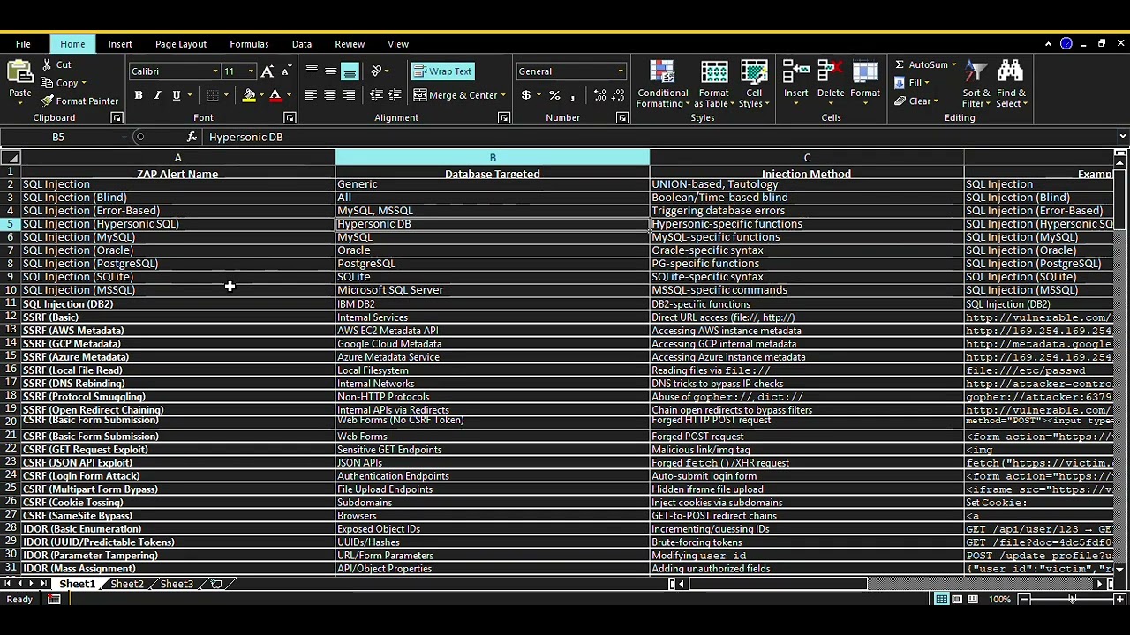Open the Formulas ribbon tab
This screenshot has height=635, width=1130.
pyautogui.click(x=249, y=44)
